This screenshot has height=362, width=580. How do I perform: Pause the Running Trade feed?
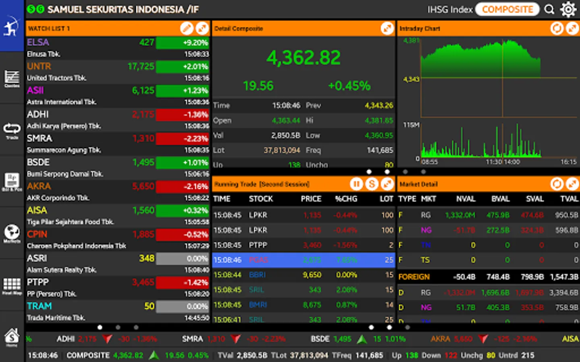click(356, 184)
